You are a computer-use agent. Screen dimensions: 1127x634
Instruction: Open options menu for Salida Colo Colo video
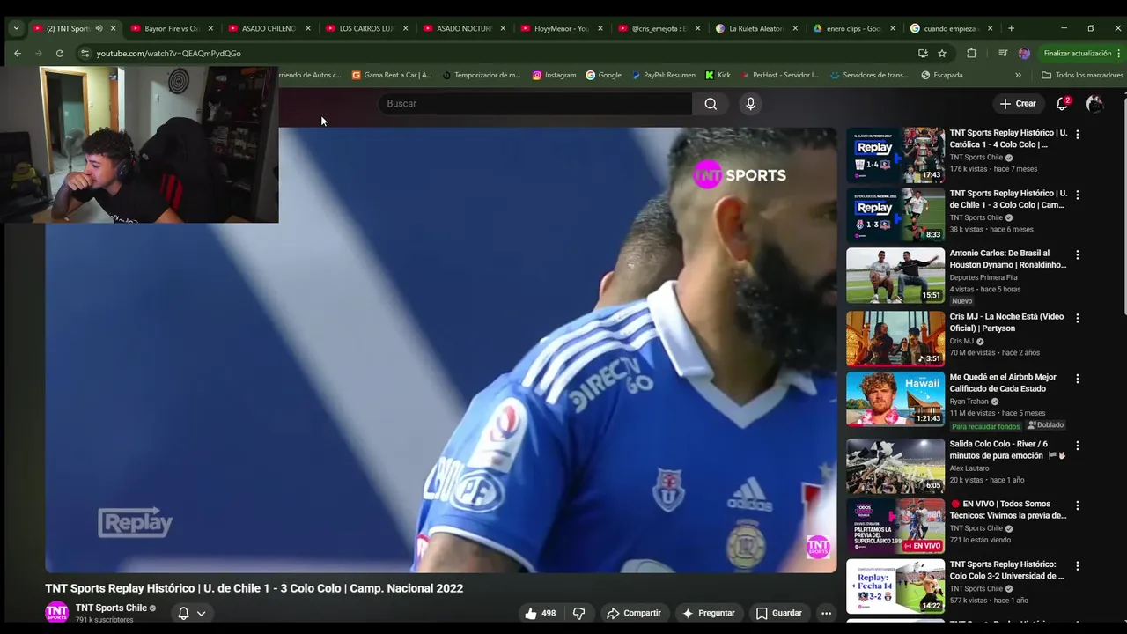[x=1077, y=446]
